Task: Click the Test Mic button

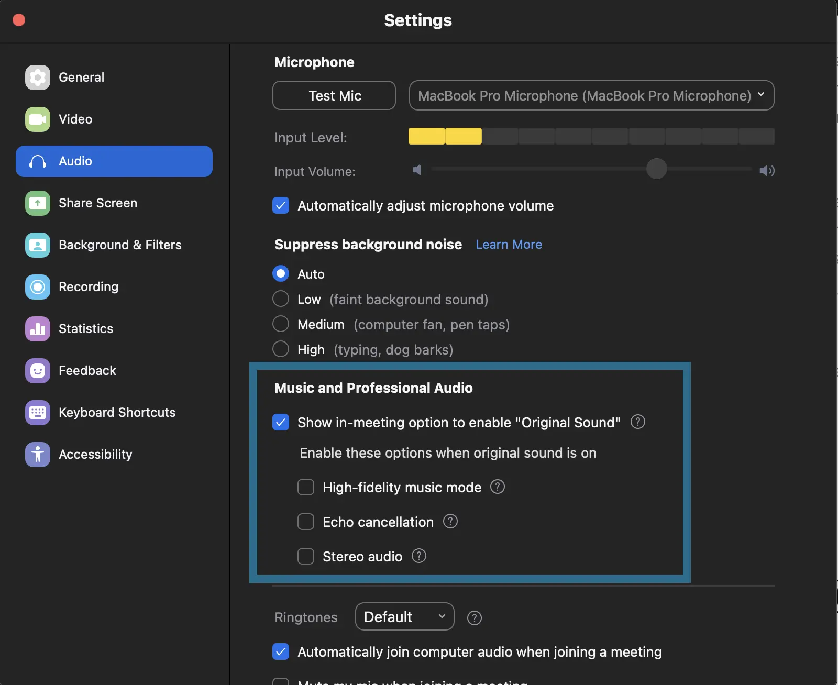Action: [x=334, y=95]
